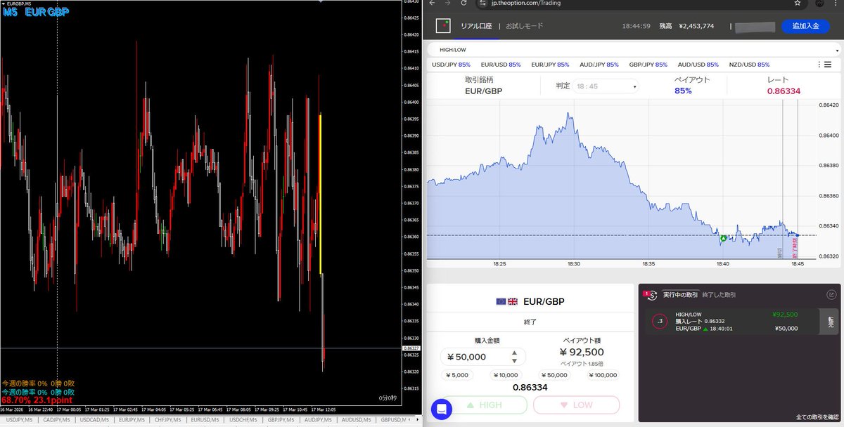844x427 pixels.
Task: Switch MT4 chart to GBPJPY,M5 tab
Action: [281, 420]
